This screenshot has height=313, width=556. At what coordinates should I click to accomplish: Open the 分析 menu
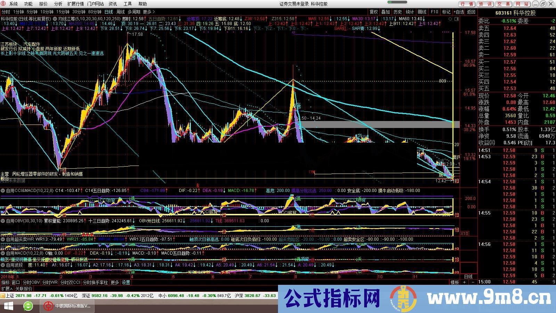point(58,4)
